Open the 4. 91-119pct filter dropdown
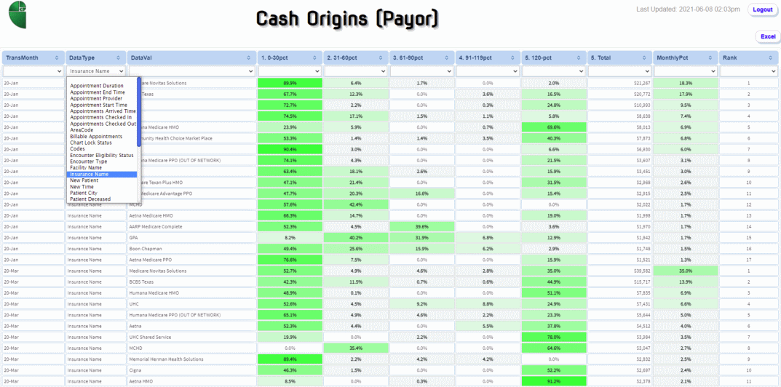781x387 pixels. click(488, 71)
